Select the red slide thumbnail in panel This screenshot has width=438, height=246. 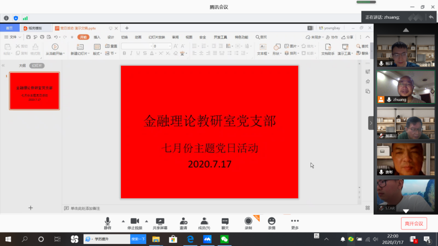(x=34, y=91)
